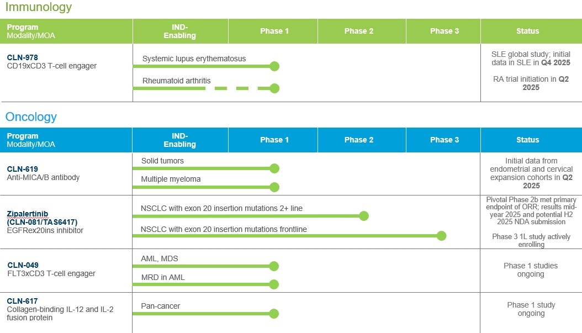Click the Systemic lupus erythematosus progress endpoint dot
Viewport: 582px width, 333px height.
point(274,66)
